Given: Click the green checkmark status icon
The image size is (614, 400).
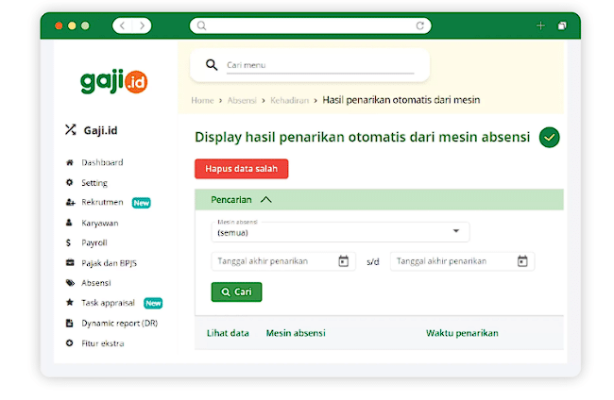Looking at the screenshot, I should pos(549,138).
